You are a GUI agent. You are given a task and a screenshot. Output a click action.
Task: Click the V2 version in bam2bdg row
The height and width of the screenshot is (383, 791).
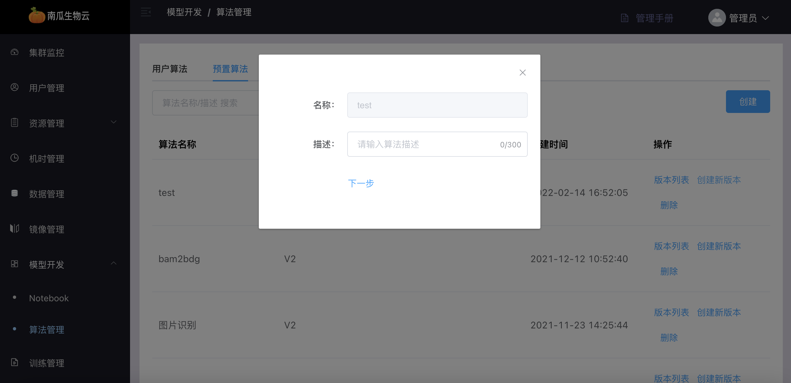(x=290, y=259)
